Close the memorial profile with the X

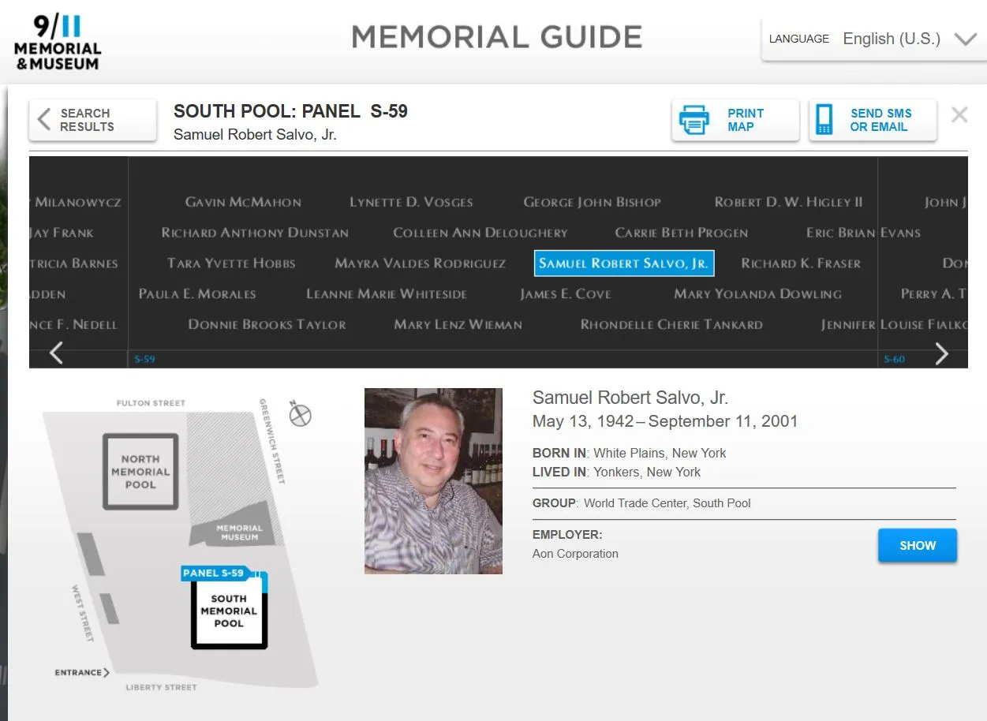(x=959, y=114)
